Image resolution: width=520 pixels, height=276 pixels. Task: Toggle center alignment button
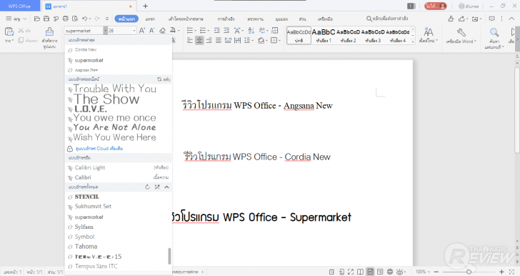(199, 41)
